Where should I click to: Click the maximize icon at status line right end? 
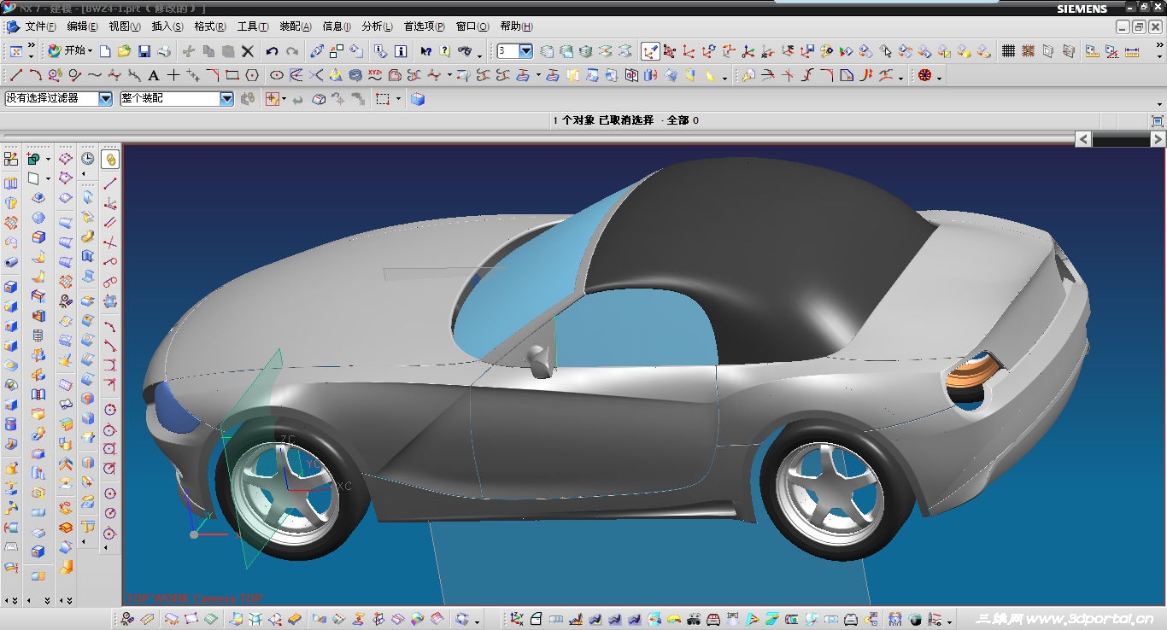pos(1158,121)
